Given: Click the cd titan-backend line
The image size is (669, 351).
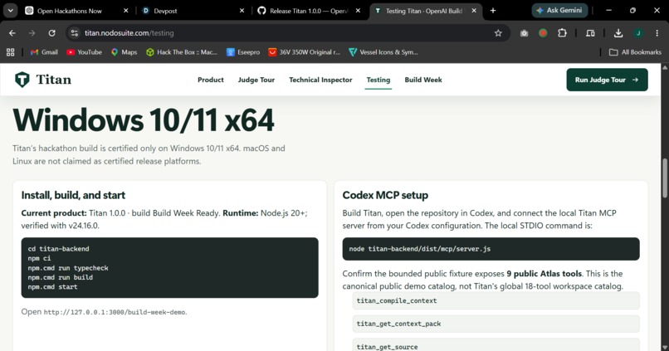Looking at the screenshot, I should click(58, 249).
